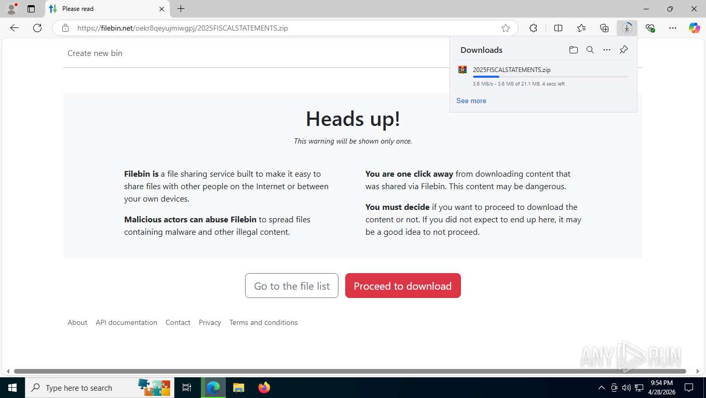Screen dimensions: 706x398
Task: Open the Extensions puzzle icon
Action: pyautogui.click(x=533, y=28)
